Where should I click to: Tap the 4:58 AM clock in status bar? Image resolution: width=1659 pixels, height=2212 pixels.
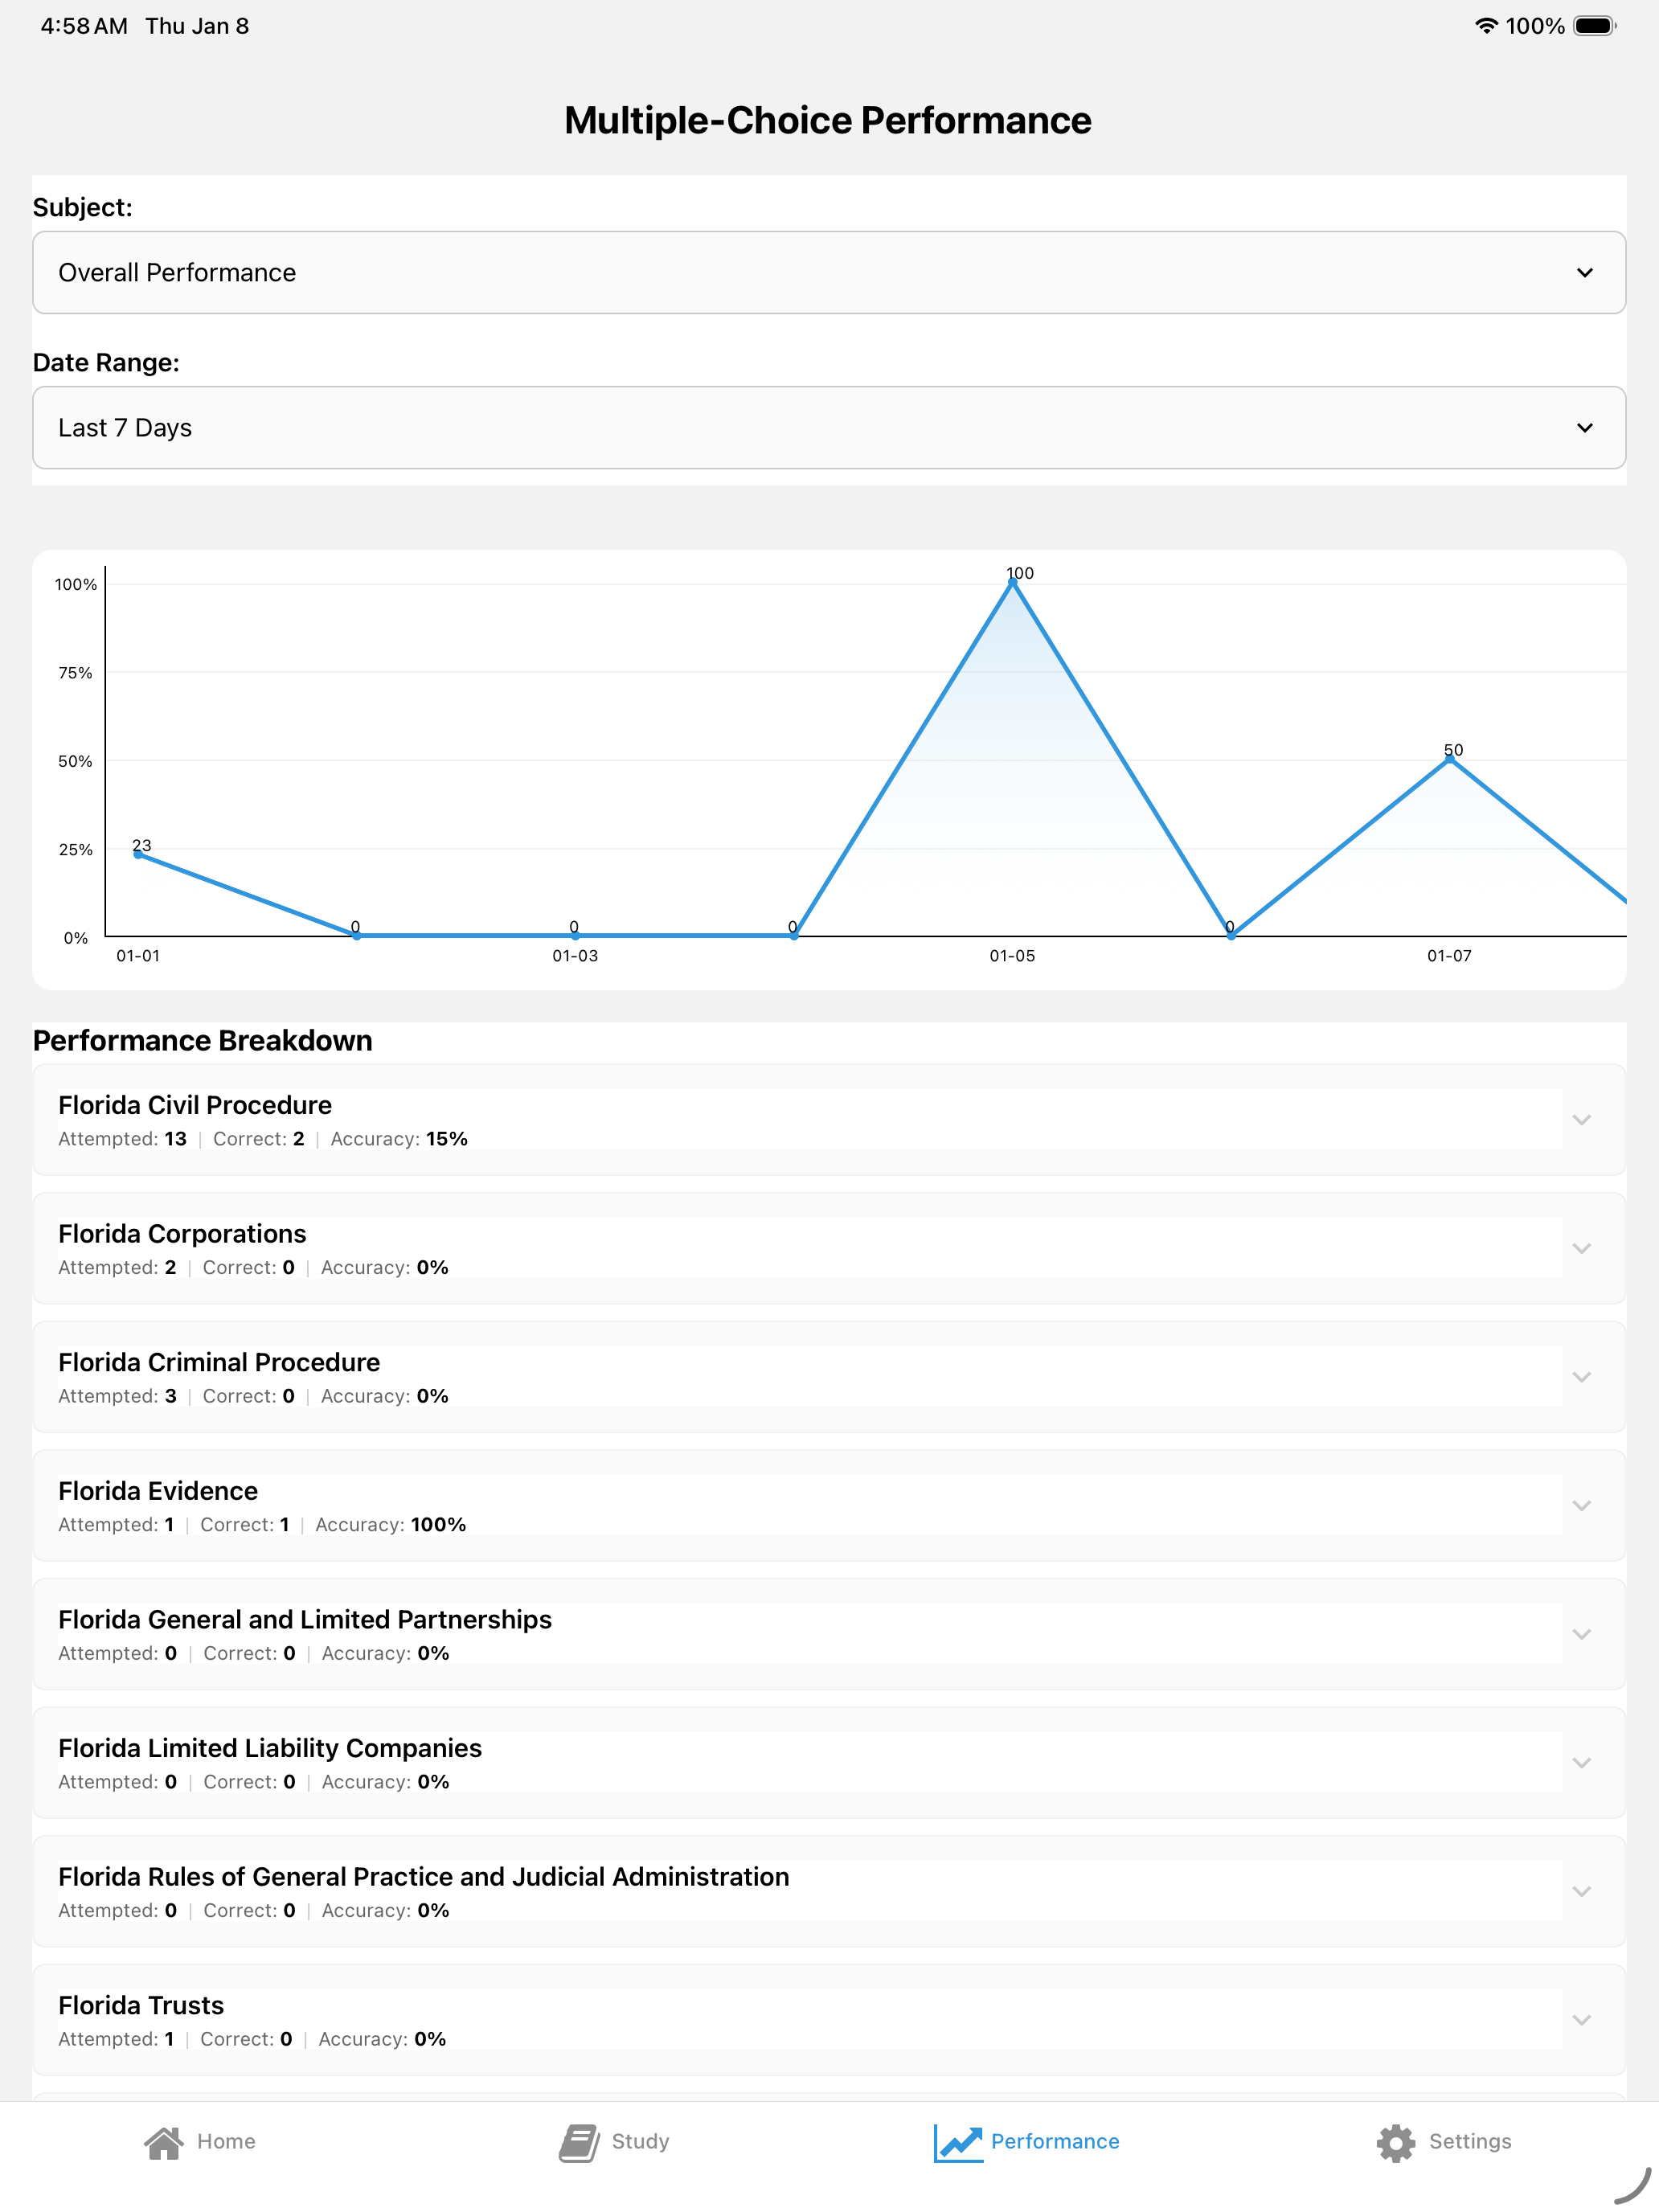84,26
